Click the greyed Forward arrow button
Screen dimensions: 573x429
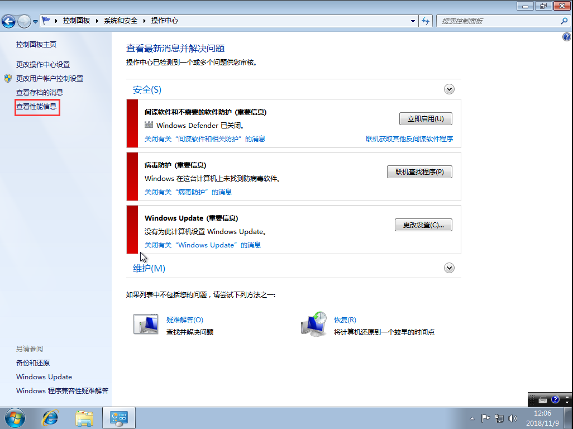(24, 21)
